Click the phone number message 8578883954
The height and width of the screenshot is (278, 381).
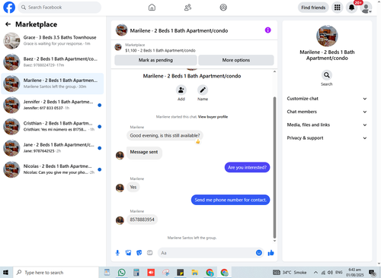click(142, 220)
